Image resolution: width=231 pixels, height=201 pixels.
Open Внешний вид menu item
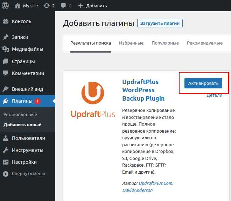tap(28, 89)
